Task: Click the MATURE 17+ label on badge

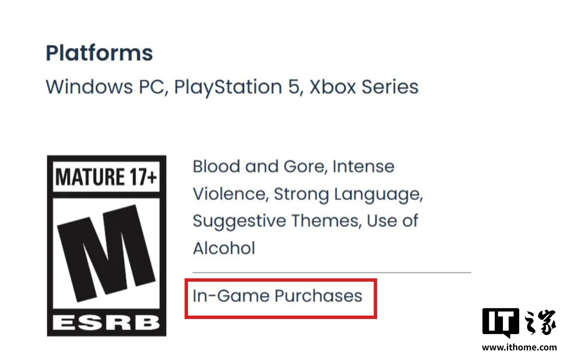Action: 106,178
